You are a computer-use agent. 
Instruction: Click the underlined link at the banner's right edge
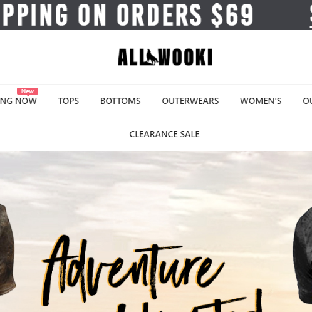(311, 16)
